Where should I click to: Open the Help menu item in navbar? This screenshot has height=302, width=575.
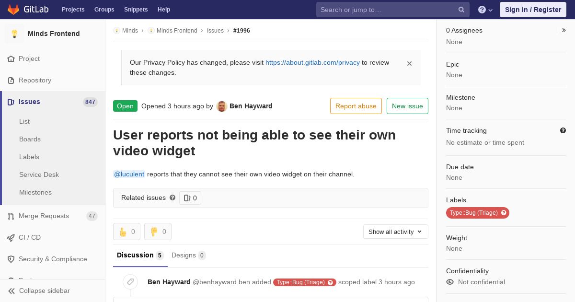(164, 10)
